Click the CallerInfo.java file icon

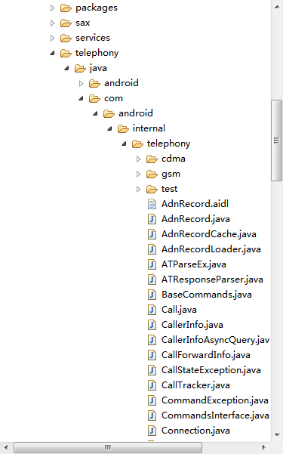[x=152, y=325]
